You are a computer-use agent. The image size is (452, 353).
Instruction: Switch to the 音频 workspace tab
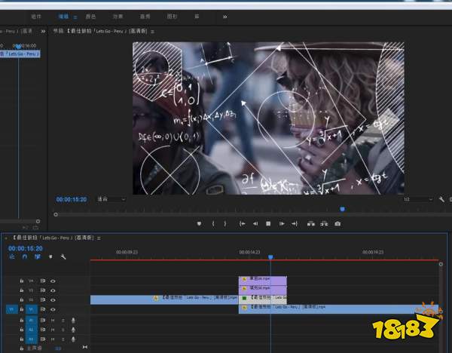click(145, 15)
